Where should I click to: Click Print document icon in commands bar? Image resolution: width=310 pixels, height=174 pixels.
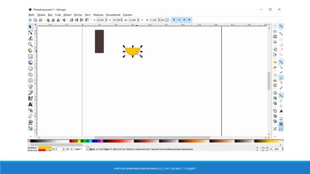(275, 42)
